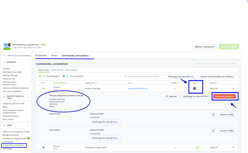Screen dimensions: 248x153
Task: Click the event thumbnail image in the header
Action: click(x=7, y=46)
